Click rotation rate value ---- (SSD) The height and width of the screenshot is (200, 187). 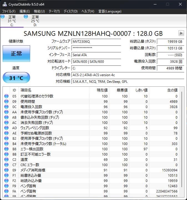(x=171, y=55)
